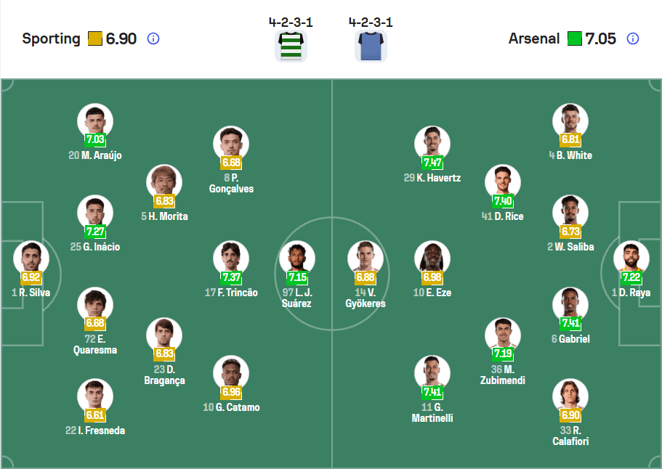Click Sporting's yellow 6.90 rating swatch
Image resolution: width=662 pixels, height=469 pixels.
point(95,38)
